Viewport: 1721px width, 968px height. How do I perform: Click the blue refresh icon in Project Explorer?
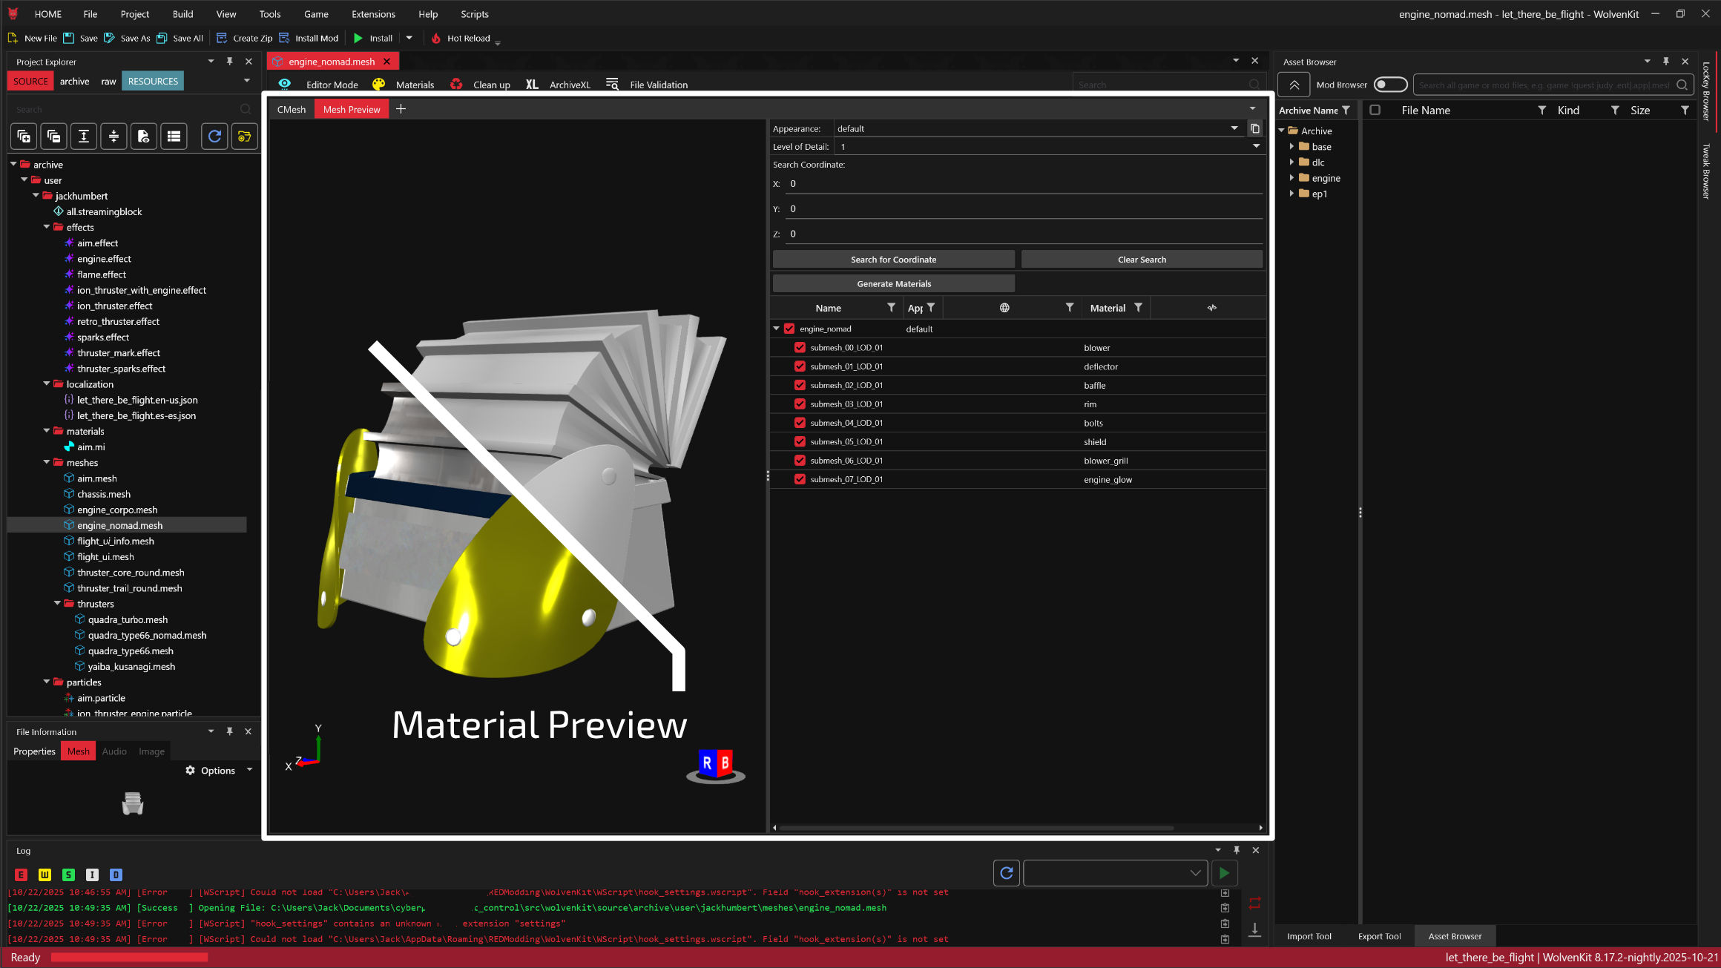coord(214,136)
